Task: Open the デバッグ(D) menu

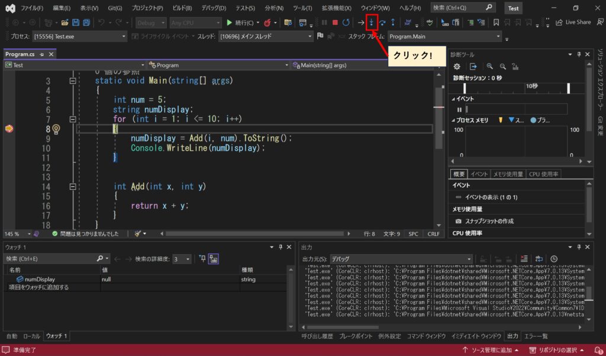Action: [x=214, y=8]
